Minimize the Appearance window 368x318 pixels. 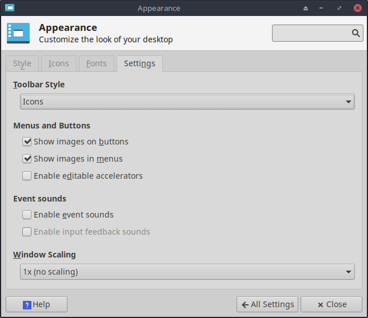(x=323, y=9)
